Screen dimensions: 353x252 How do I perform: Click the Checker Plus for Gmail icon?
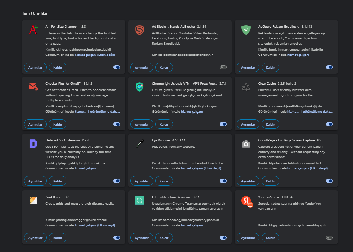(33, 87)
